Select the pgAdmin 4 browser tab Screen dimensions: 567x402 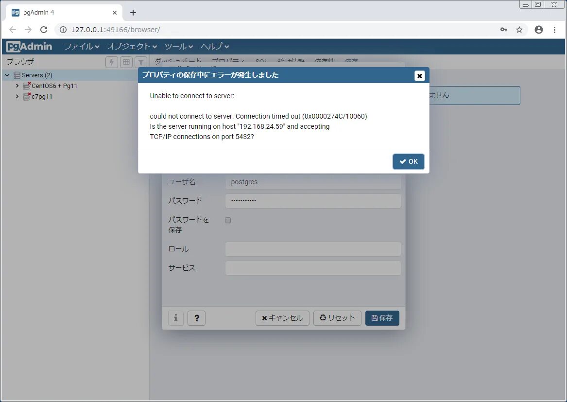point(64,13)
